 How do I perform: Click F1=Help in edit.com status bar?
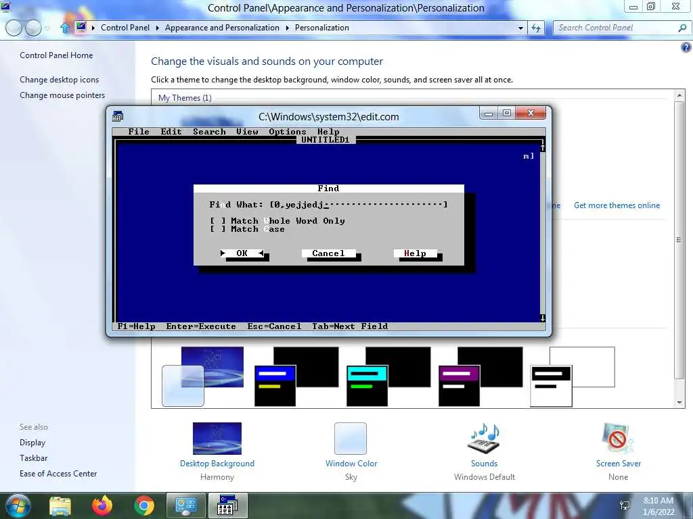[136, 326]
